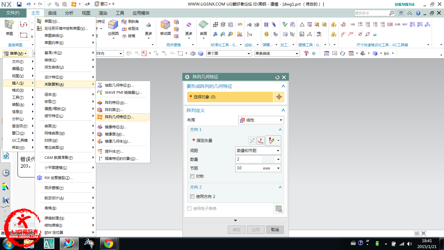
Task: Open the 单个面 selection dropdown
Action: (x=229, y=53)
